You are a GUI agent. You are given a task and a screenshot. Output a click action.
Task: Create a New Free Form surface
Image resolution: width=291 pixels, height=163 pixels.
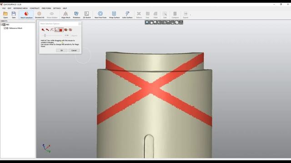pyautogui.click(x=100, y=14)
